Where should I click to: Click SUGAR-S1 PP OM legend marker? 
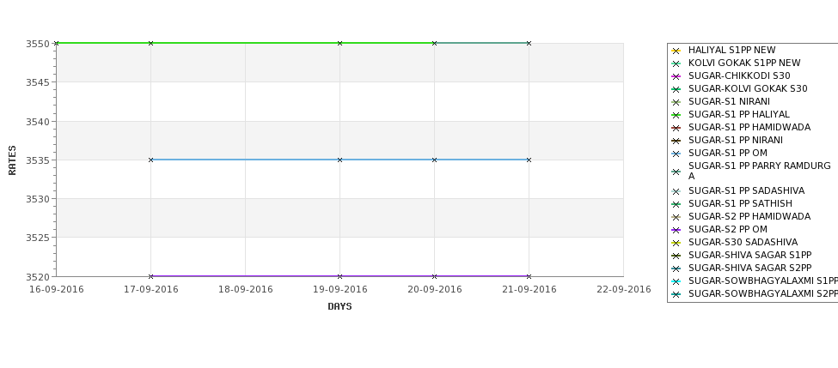(x=676, y=154)
